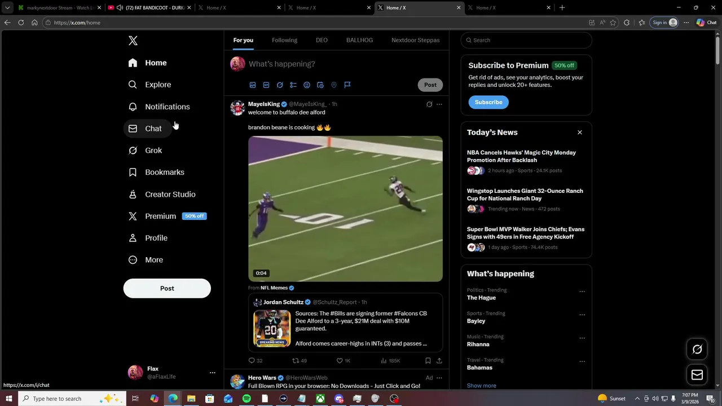Viewport: 722px width, 406px height.
Task: Switch to FAT BANDICOOT browser tab
Action: 150,8
